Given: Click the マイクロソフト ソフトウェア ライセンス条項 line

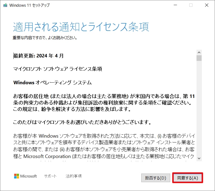Looking at the screenshot, I should point(58,69).
